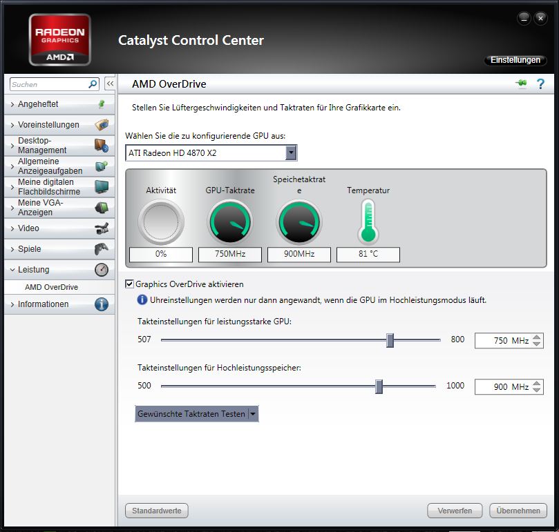Disable Graphics OverDrive aktivieren checkbox

pyautogui.click(x=129, y=284)
